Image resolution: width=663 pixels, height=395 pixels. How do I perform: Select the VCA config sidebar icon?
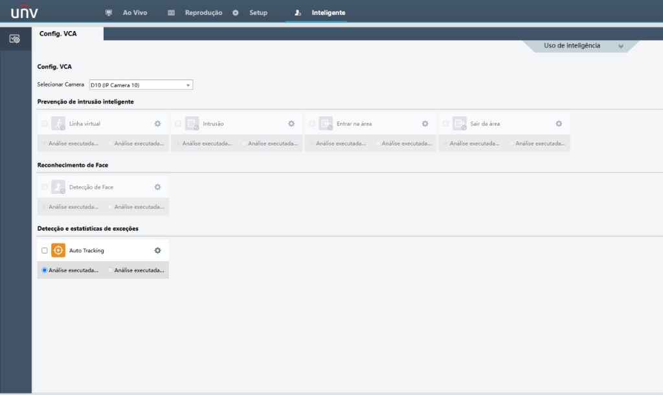click(x=15, y=39)
